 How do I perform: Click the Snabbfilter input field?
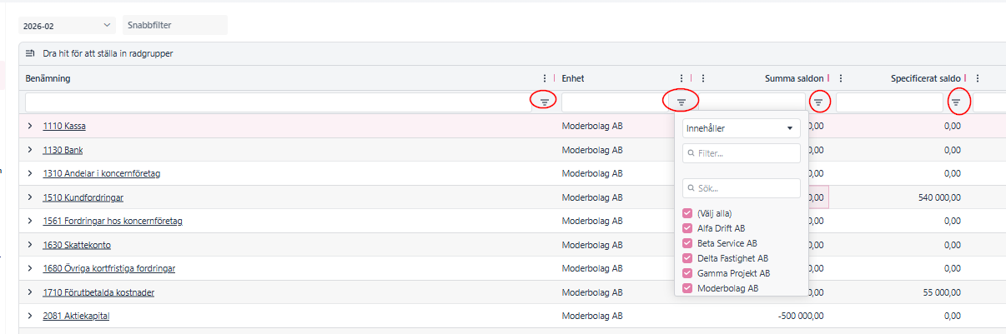pos(174,26)
